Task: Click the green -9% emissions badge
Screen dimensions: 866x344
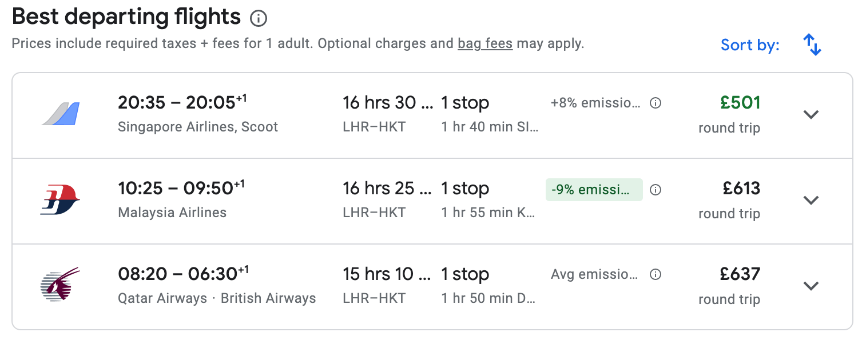Action: coord(594,190)
